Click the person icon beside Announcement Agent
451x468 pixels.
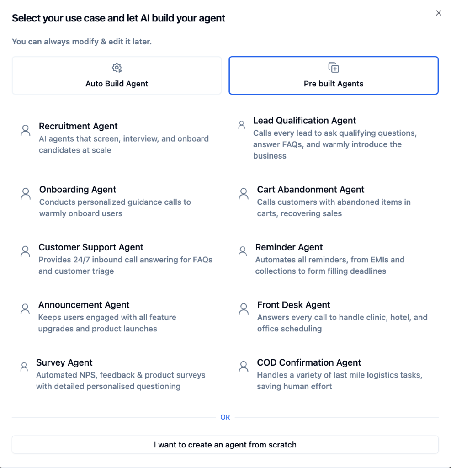click(x=25, y=309)
